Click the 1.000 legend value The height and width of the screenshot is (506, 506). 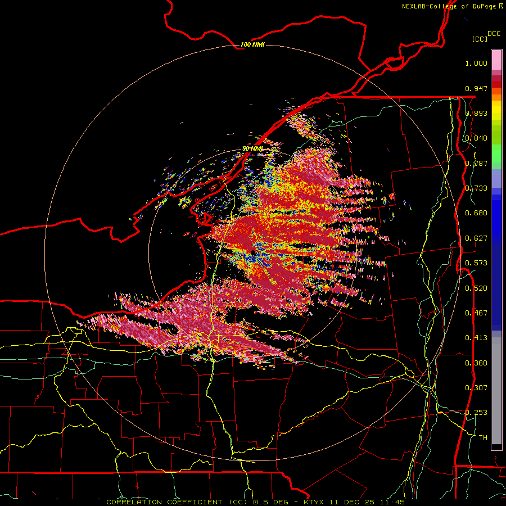[476, 63]
